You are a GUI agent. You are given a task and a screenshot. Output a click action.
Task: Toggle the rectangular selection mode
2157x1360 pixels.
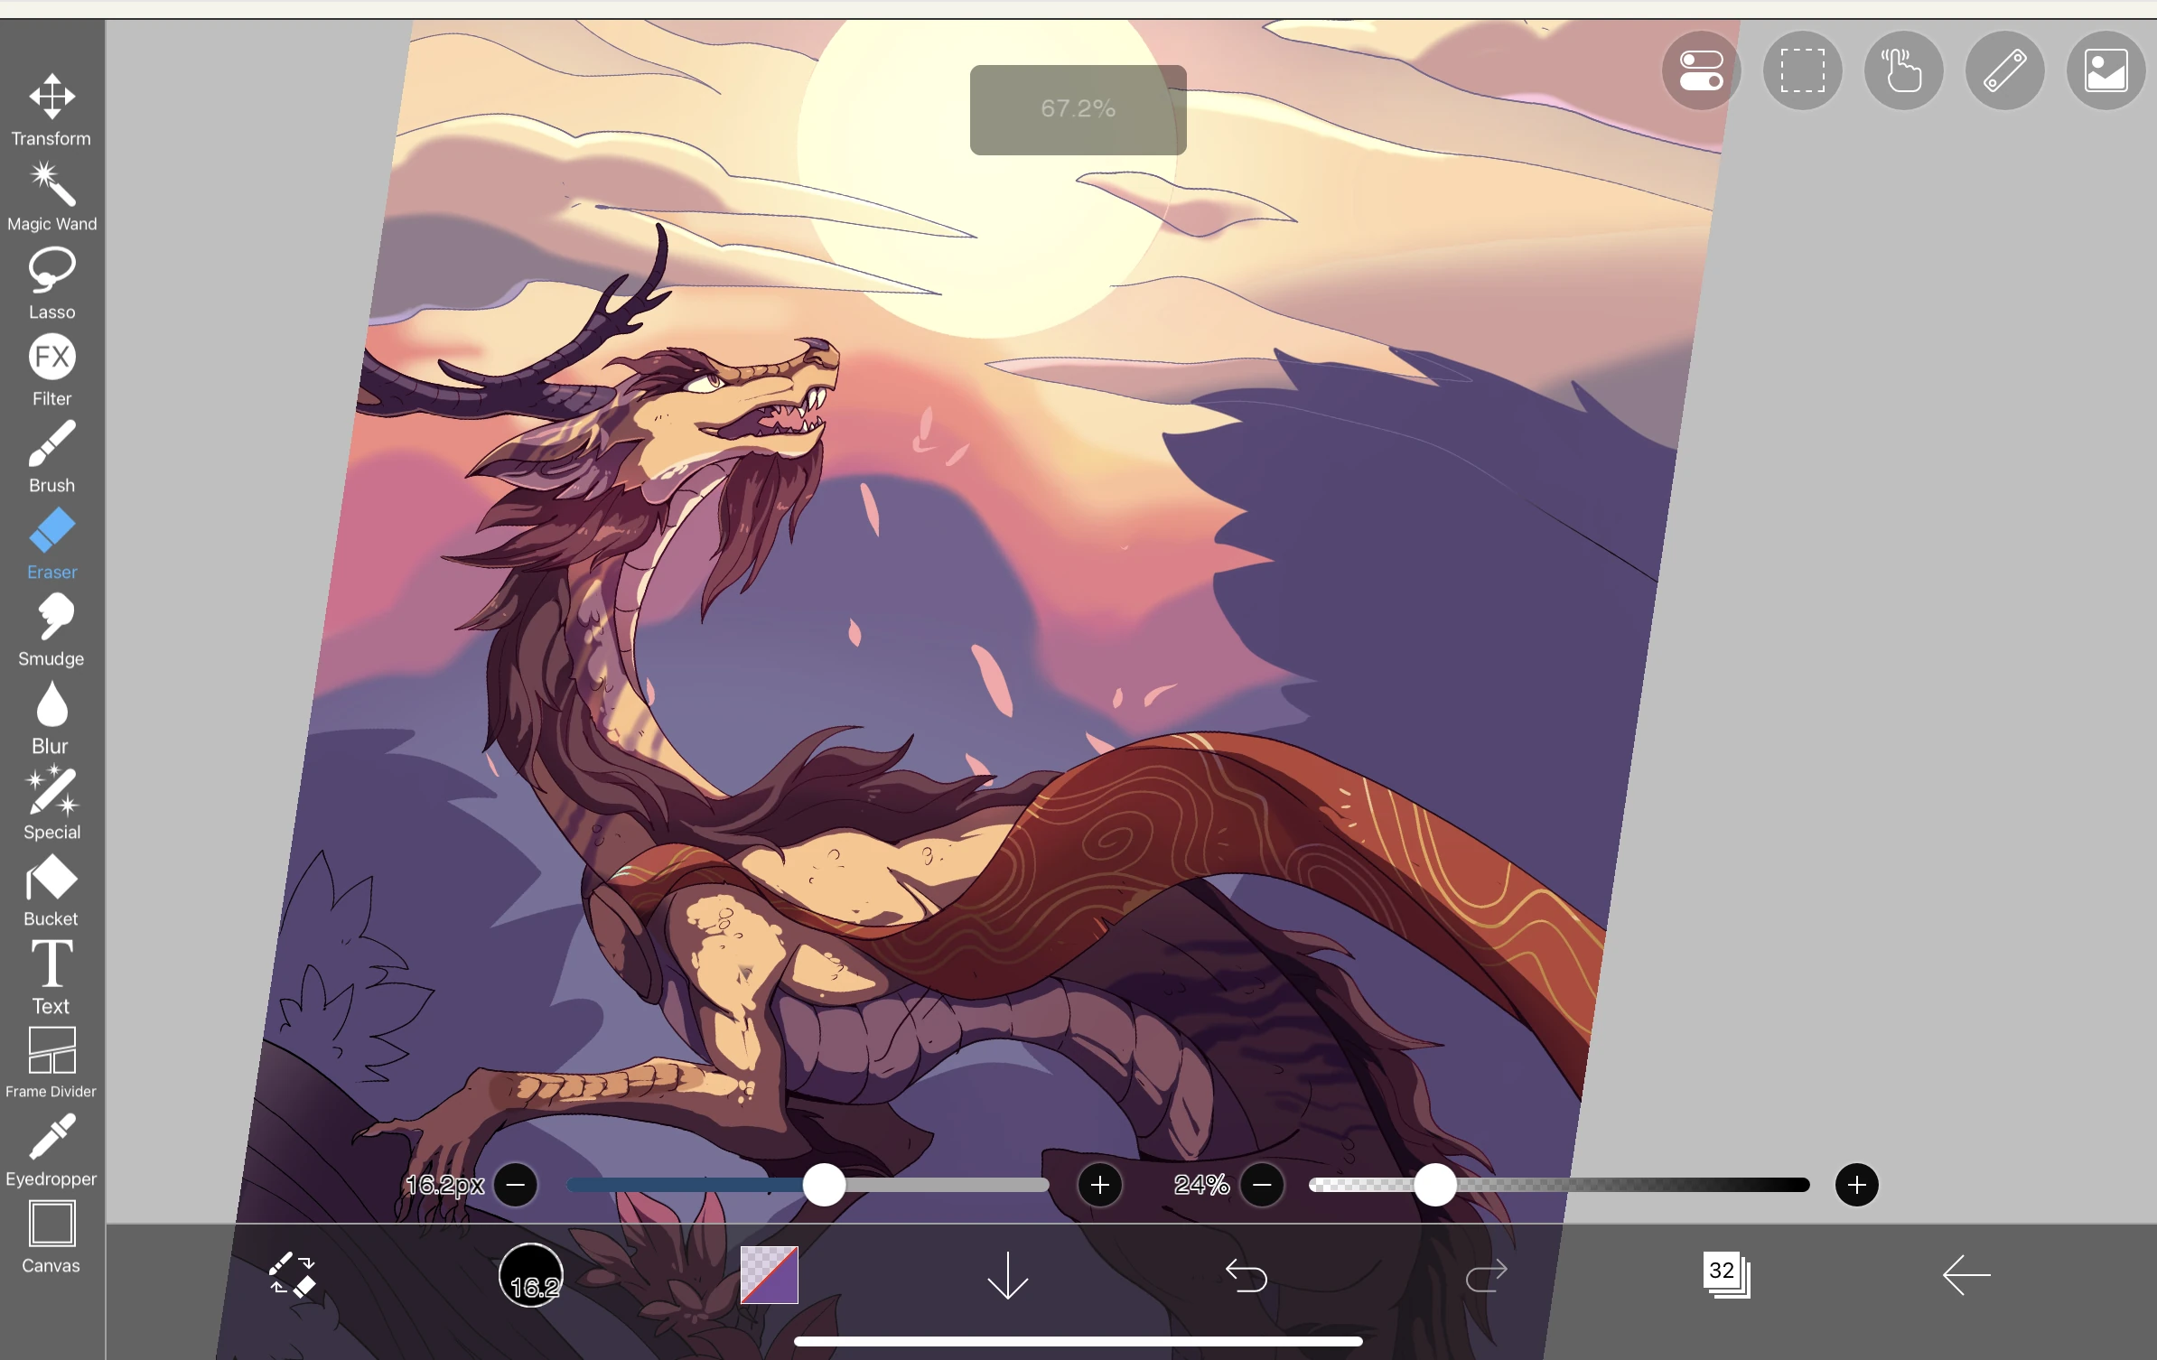(1802, 70)
